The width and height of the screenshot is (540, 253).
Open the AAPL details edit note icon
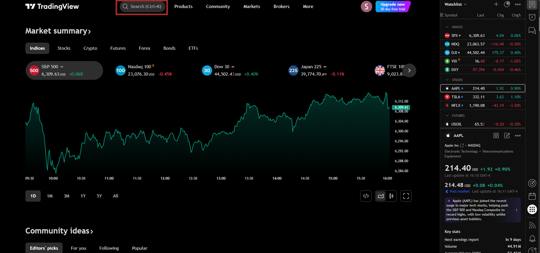click(507, 135)
